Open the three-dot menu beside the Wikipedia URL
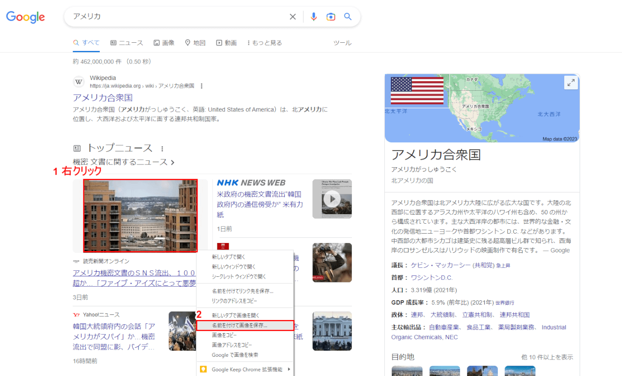The image size is (622, 376). point(201,86)
